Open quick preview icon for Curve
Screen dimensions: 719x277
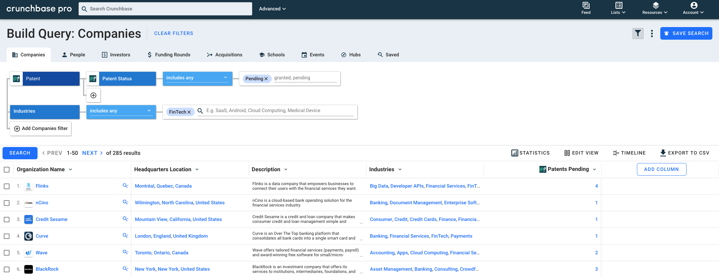pos(125,235)
